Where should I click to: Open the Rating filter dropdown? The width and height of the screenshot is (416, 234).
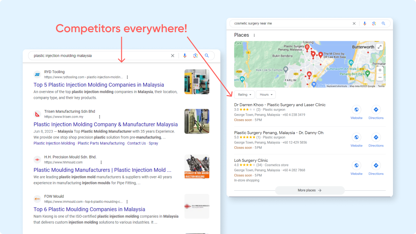point(244,95)
